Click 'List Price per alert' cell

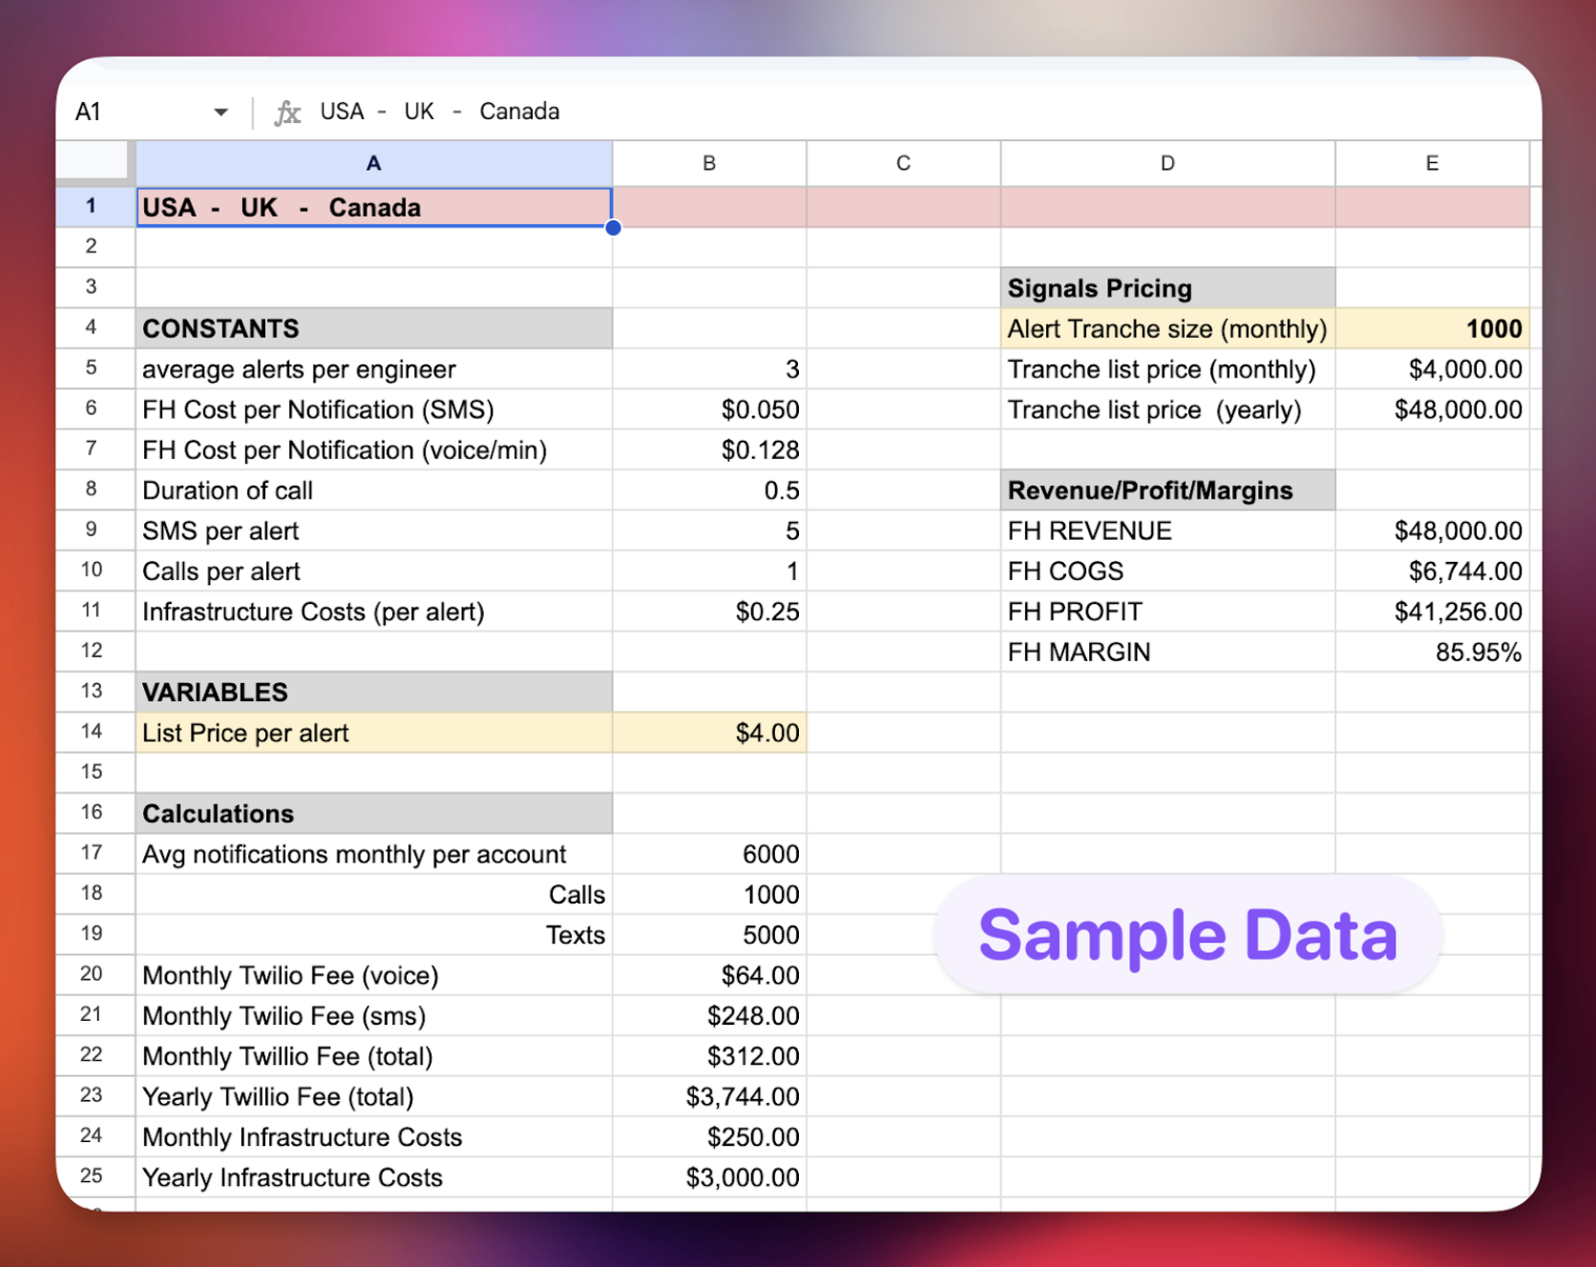click(x=374, y=733)
